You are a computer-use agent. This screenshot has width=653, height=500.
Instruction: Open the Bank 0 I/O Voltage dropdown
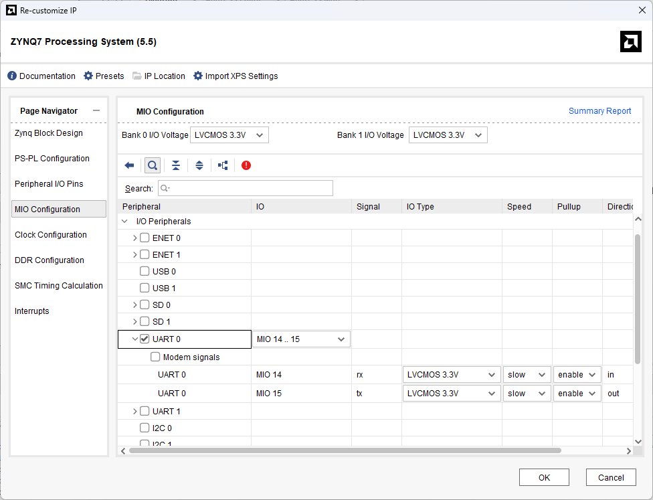(229, 135)
